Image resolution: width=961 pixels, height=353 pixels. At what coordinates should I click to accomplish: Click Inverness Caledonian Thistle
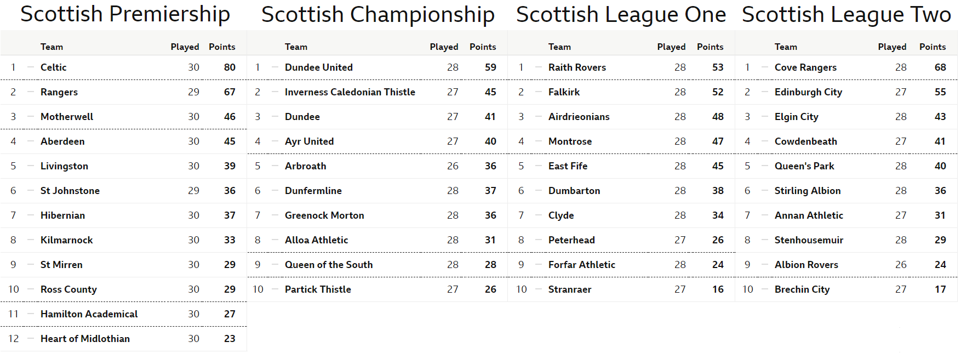[x=350, y=92]
